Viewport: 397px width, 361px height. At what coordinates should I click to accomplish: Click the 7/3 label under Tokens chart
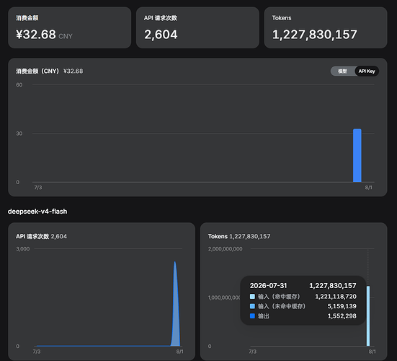pyautogui.click(x=253, y=352)
